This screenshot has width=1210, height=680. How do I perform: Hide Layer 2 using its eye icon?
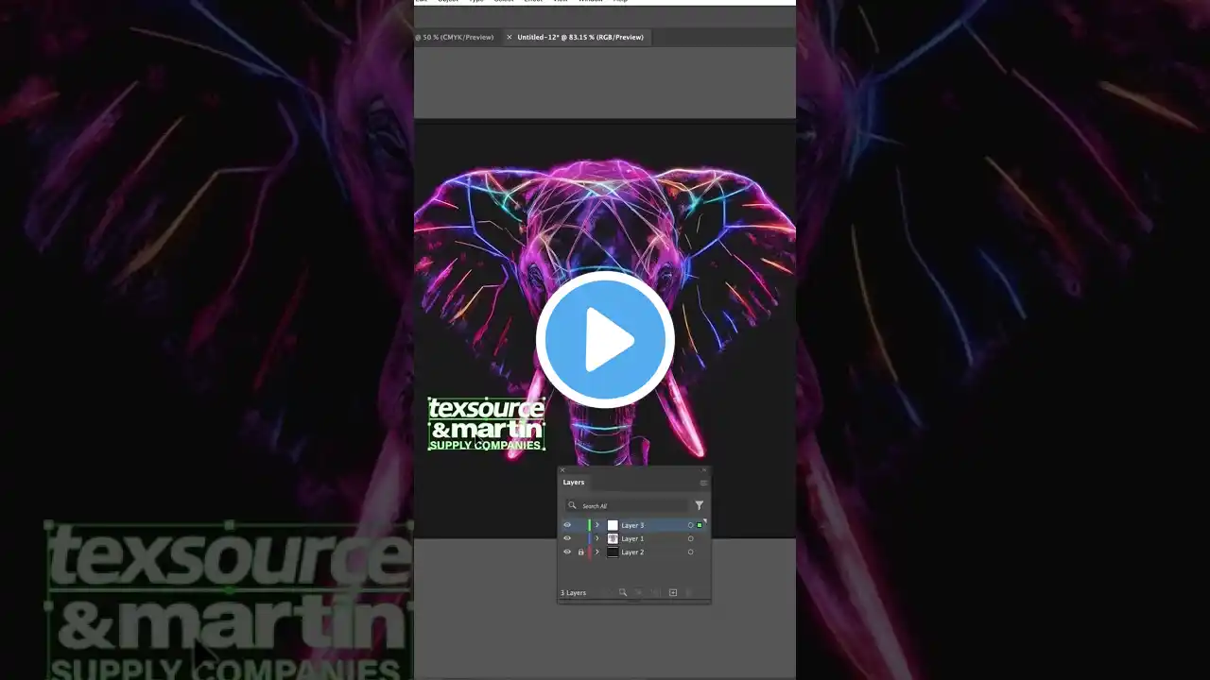pyautogui.click(x=567, y=552)
